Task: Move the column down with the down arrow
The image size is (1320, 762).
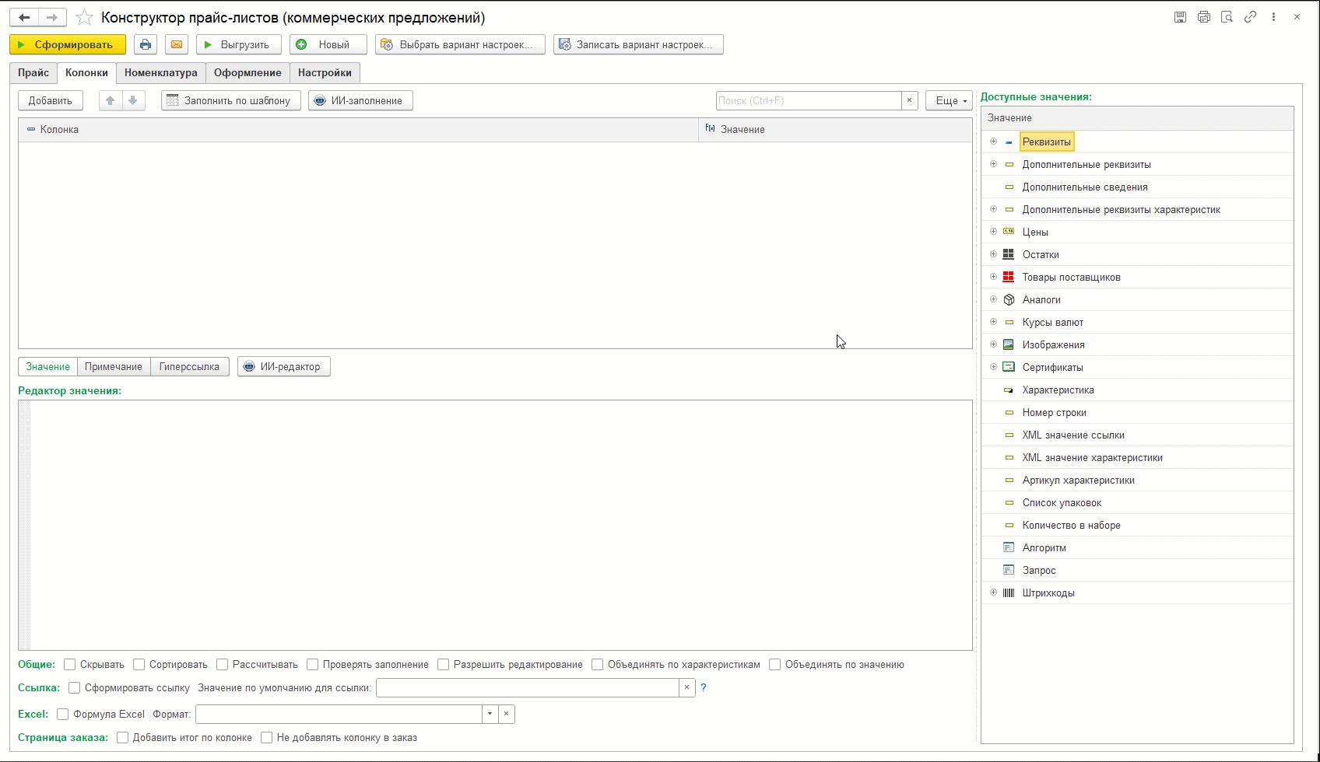Action: [x=133, y=100]
